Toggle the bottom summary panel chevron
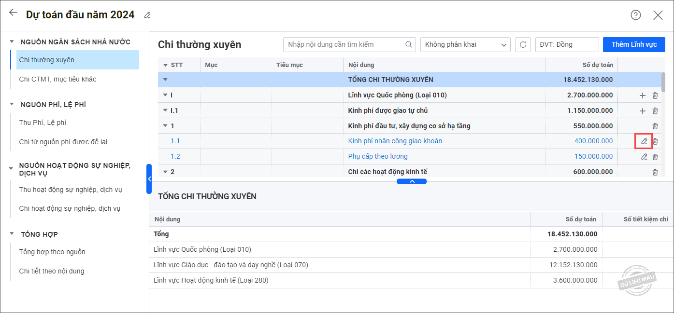674x313 pixels. pyautogui.click(x=412, y=181)
